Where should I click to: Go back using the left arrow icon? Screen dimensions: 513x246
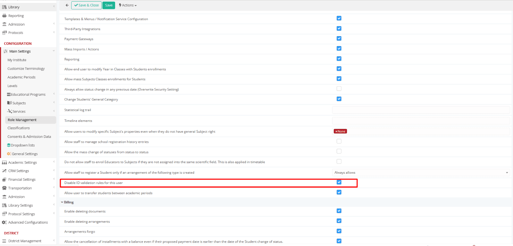pos(67,5)
